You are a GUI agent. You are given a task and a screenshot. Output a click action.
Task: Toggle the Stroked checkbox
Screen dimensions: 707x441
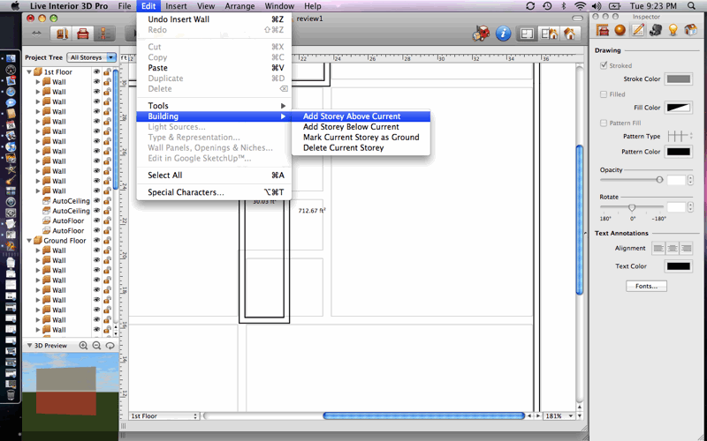click(604, 65)
